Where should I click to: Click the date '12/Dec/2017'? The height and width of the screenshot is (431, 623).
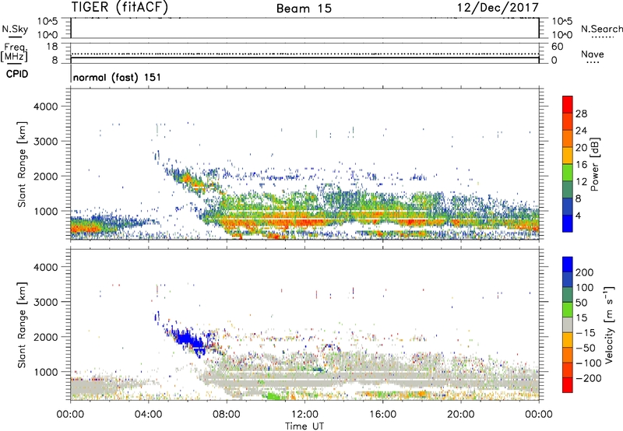coord(498,7)
